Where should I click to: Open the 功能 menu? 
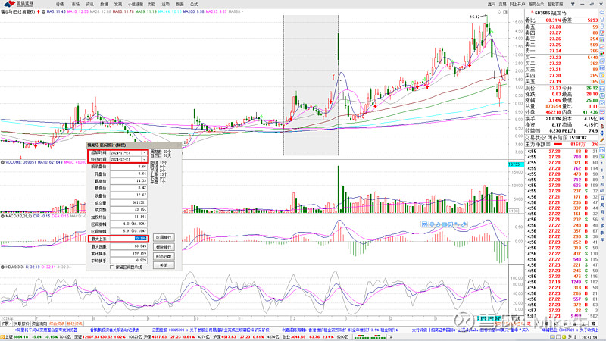point(151,4)
